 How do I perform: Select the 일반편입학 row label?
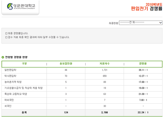pyautogui.click(x=10, y=70)
